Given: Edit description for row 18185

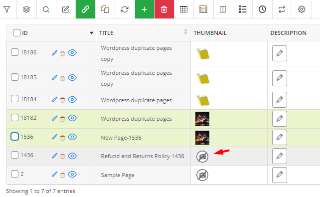Looking at the screenshot, I should coord(280,78).
